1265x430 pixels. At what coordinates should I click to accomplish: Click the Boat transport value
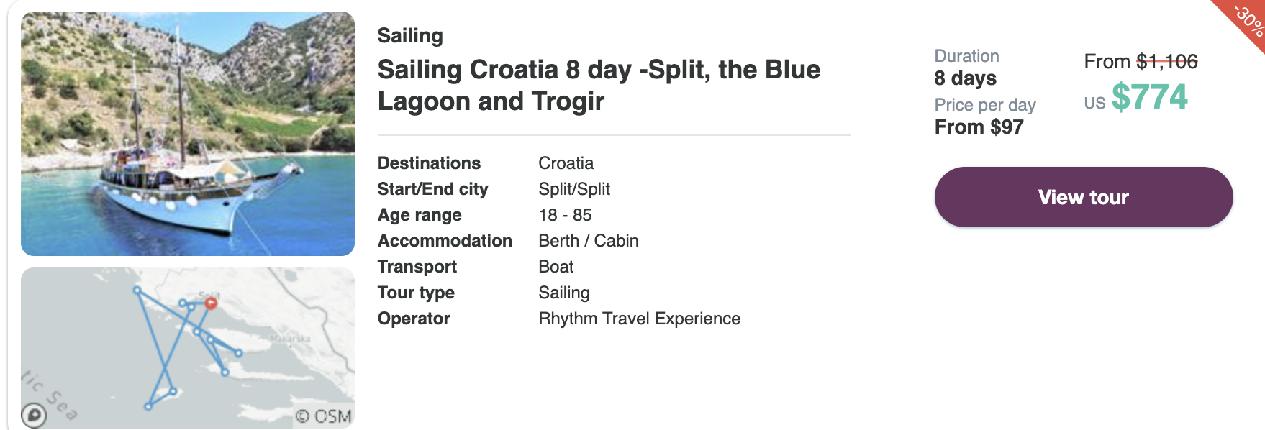click(556, 267)
